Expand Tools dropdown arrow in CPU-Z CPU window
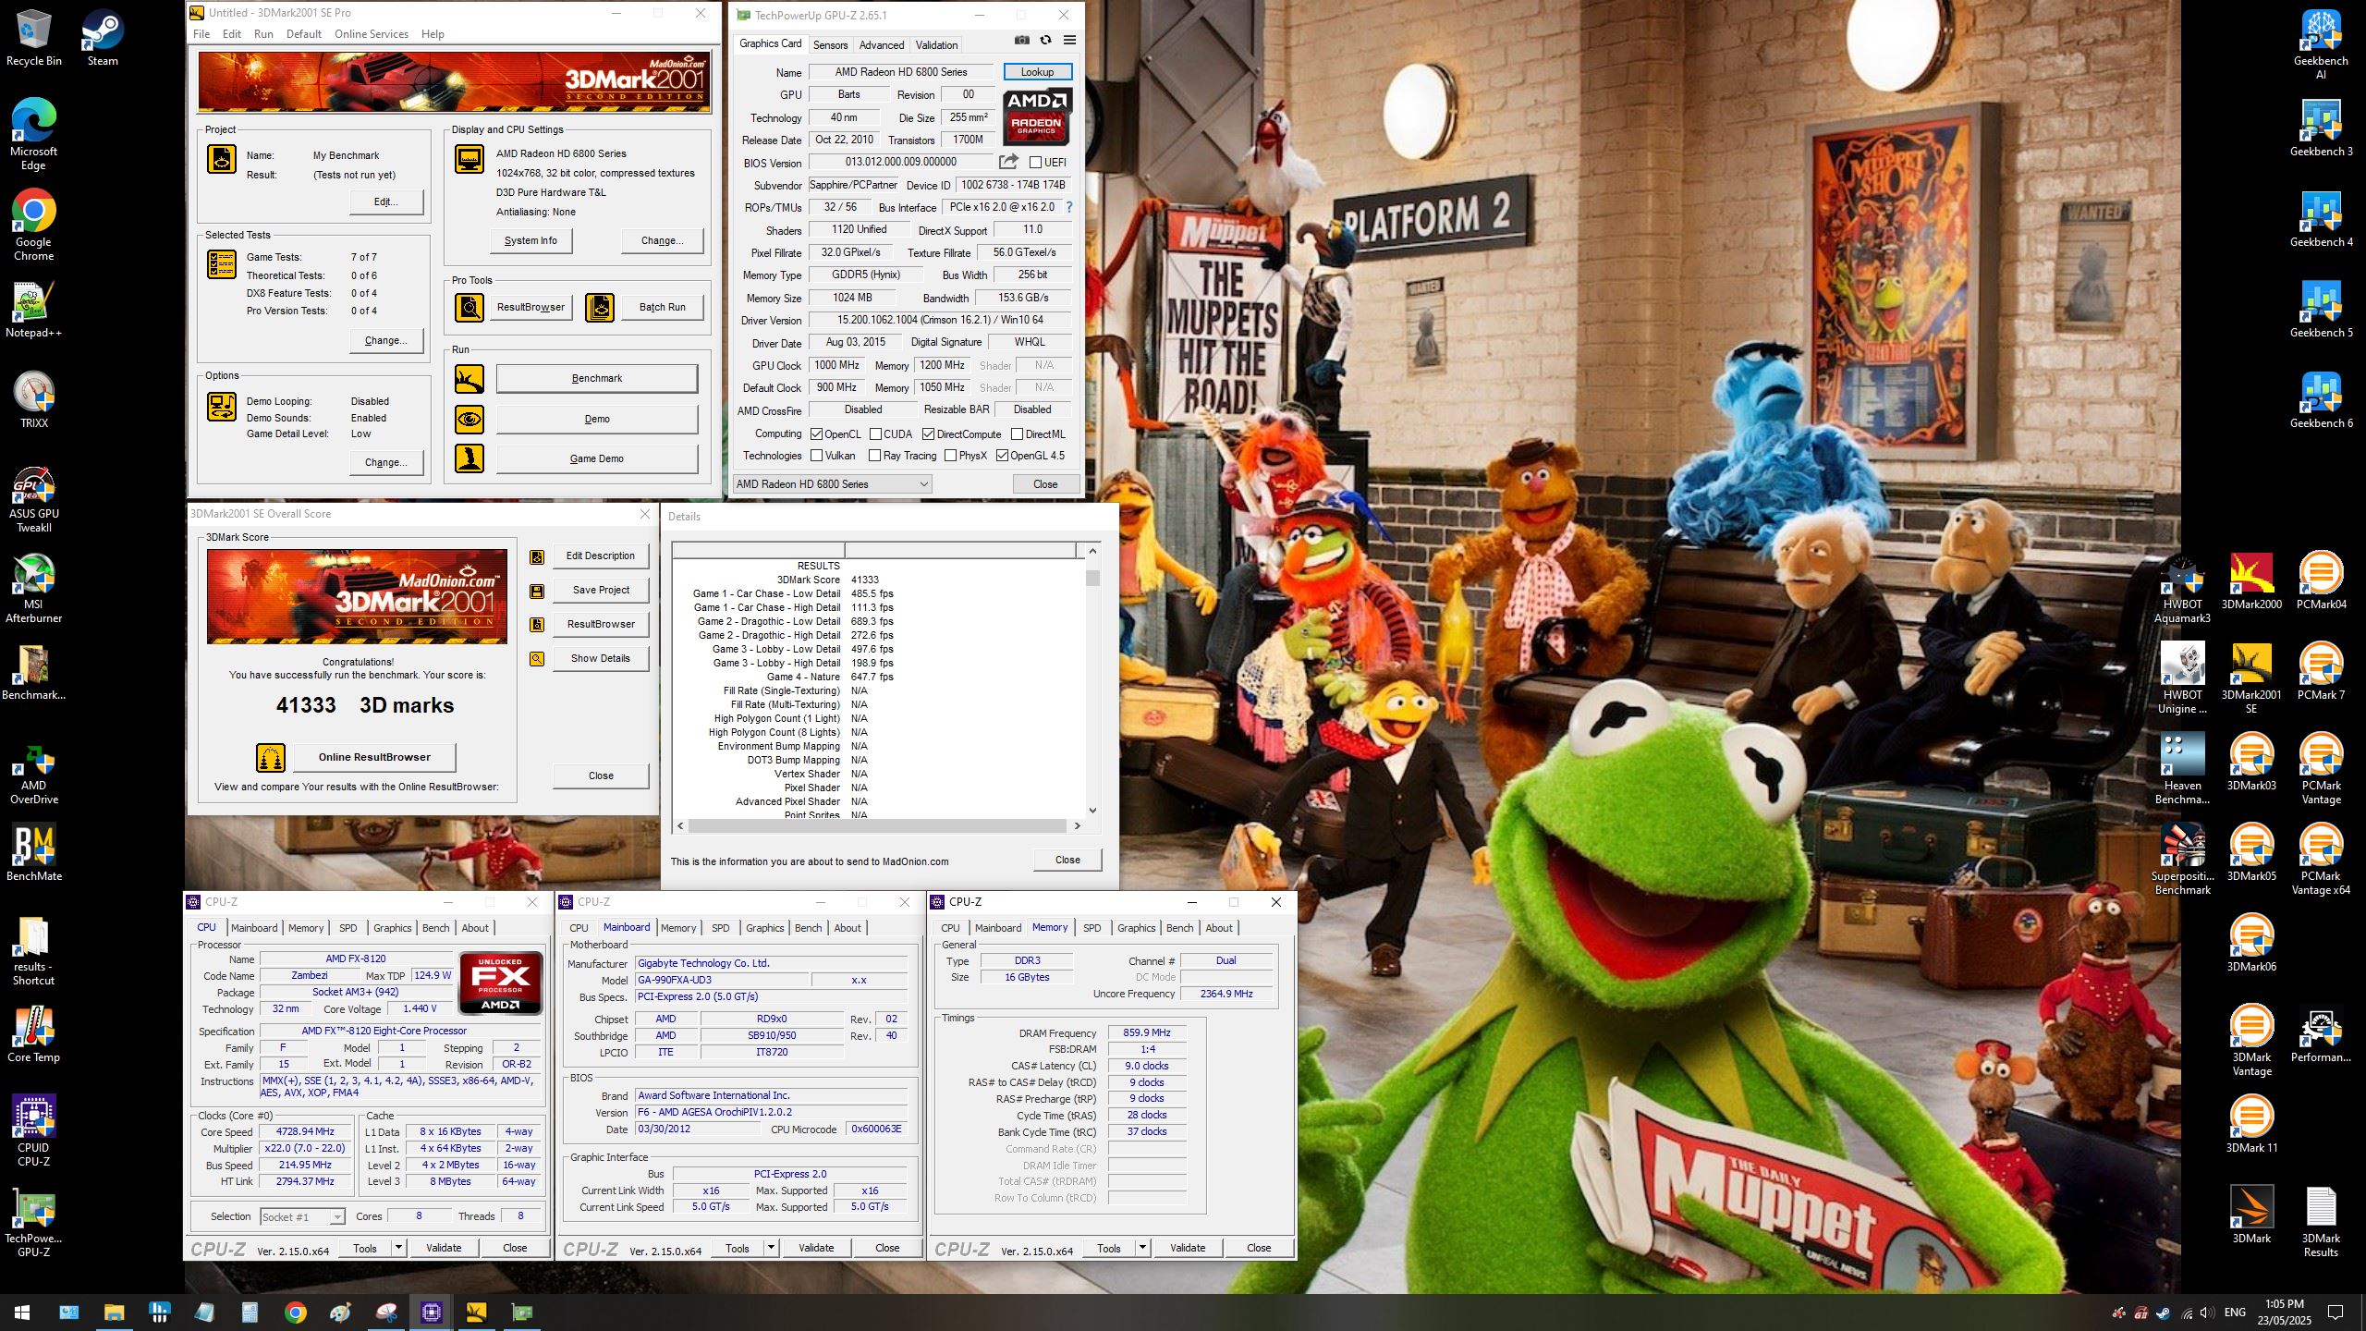Viewport: 2366px width, 1331px height. pos(398,1248)
